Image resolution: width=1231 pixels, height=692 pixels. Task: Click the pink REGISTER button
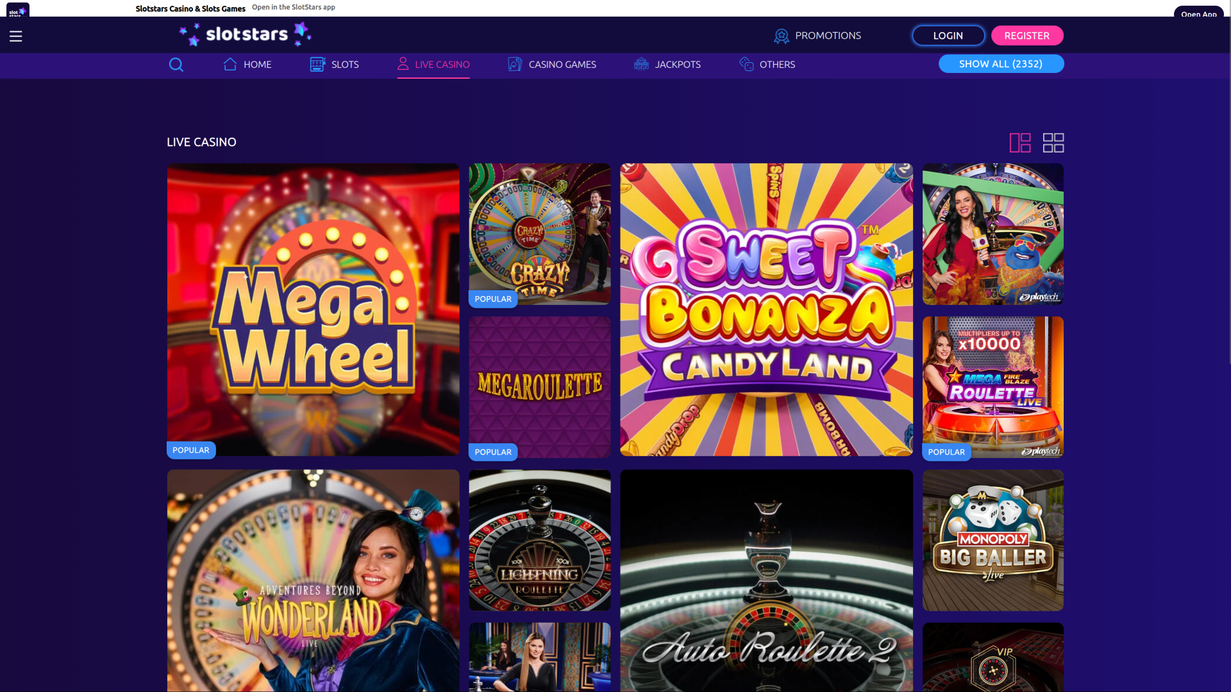click(x=1027, y=35)
